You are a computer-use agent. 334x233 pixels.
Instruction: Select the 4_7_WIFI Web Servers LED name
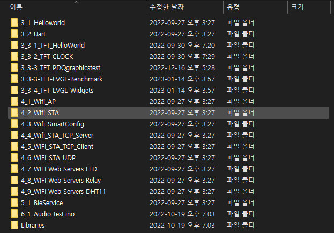(59, 169)
